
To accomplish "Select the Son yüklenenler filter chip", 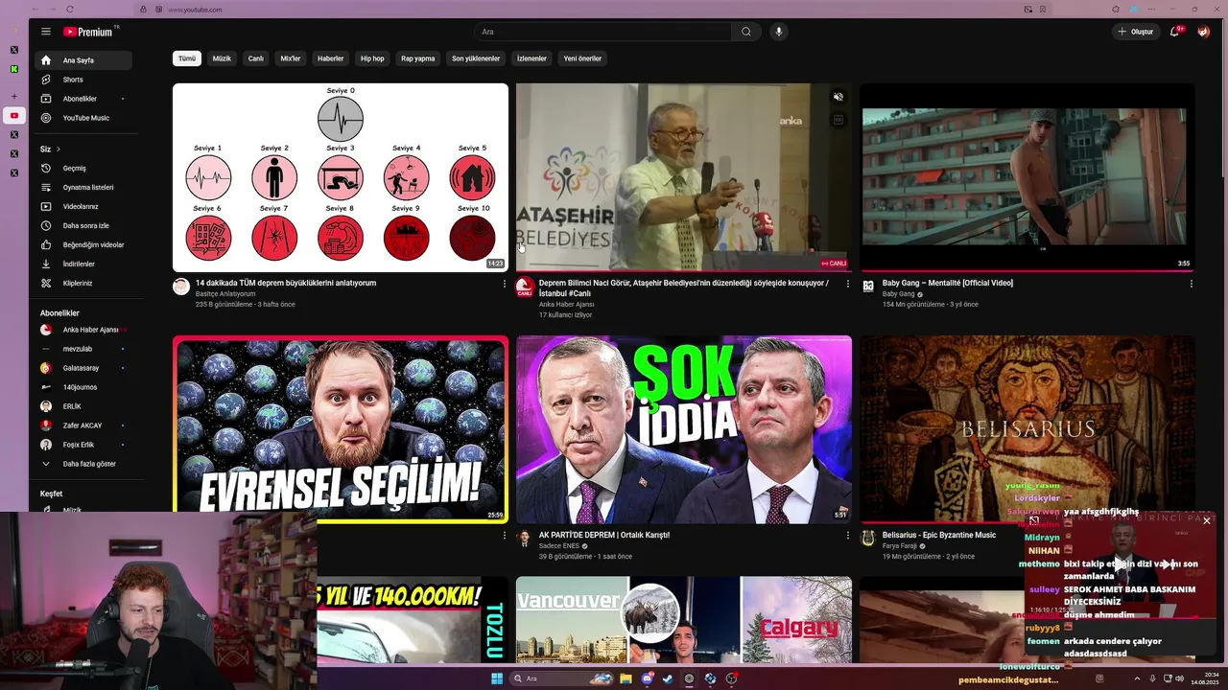I will pos(476,58).
